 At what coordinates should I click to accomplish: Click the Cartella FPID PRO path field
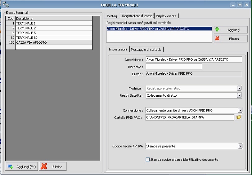(190, 117)
